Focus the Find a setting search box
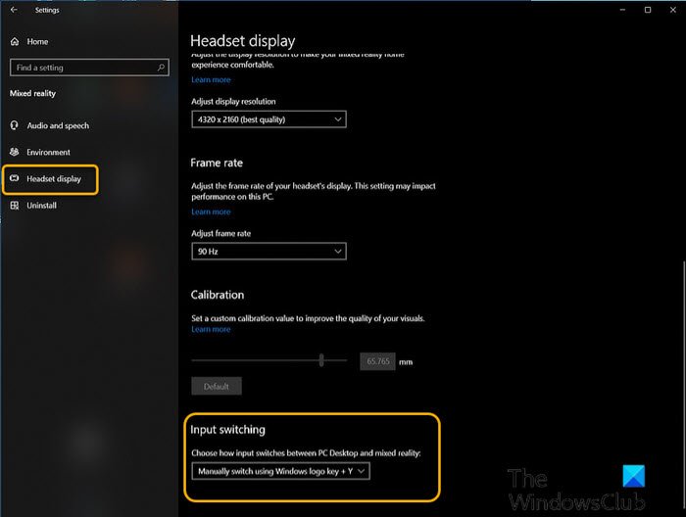The height and width of the screenshot is (517, 686). (x=89, y=68)
